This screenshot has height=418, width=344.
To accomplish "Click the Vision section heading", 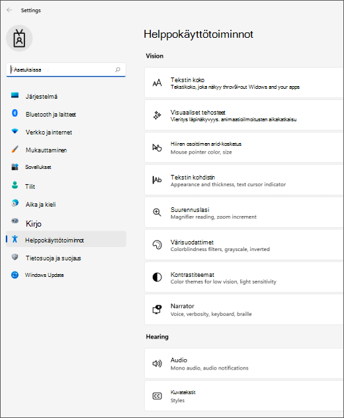I will pos(154,56).
